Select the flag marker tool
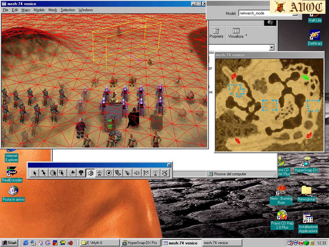Image resolution: width=329 pixels, height=247 pixels. click(x=146, y=173)
